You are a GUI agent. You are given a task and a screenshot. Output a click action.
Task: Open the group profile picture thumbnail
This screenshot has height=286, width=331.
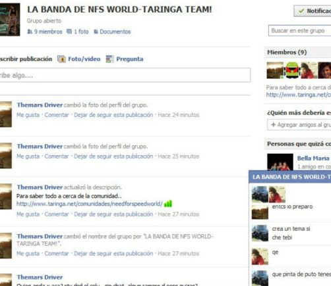tap(10, 20)
